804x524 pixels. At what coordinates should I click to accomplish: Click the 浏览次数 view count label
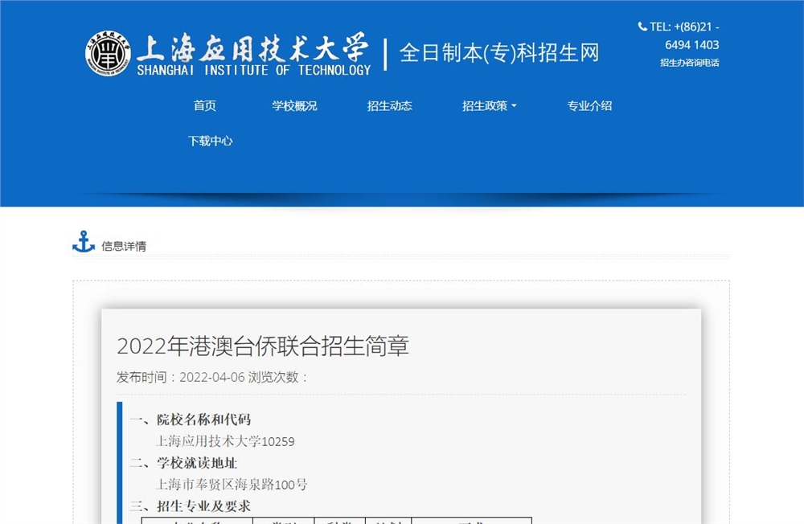pos(278,377)
